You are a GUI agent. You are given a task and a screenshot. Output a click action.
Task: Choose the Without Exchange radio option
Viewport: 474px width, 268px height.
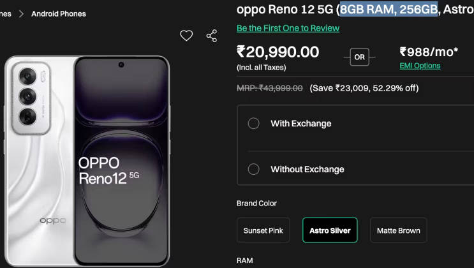253,169
